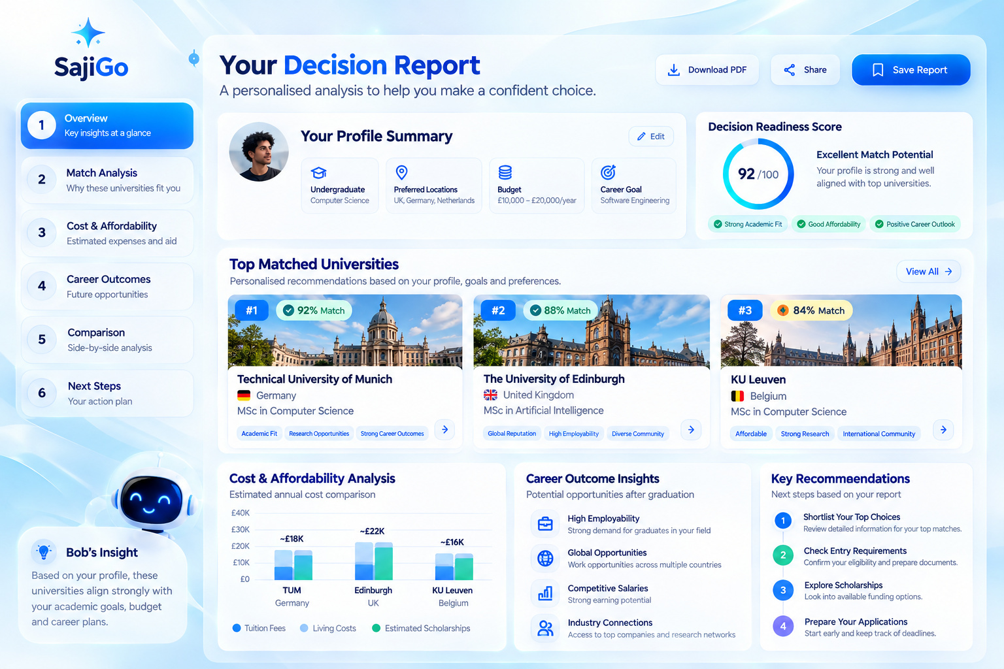
Task: Click the orange icon in 84% Match badge
Action: [x=782, y=310]
